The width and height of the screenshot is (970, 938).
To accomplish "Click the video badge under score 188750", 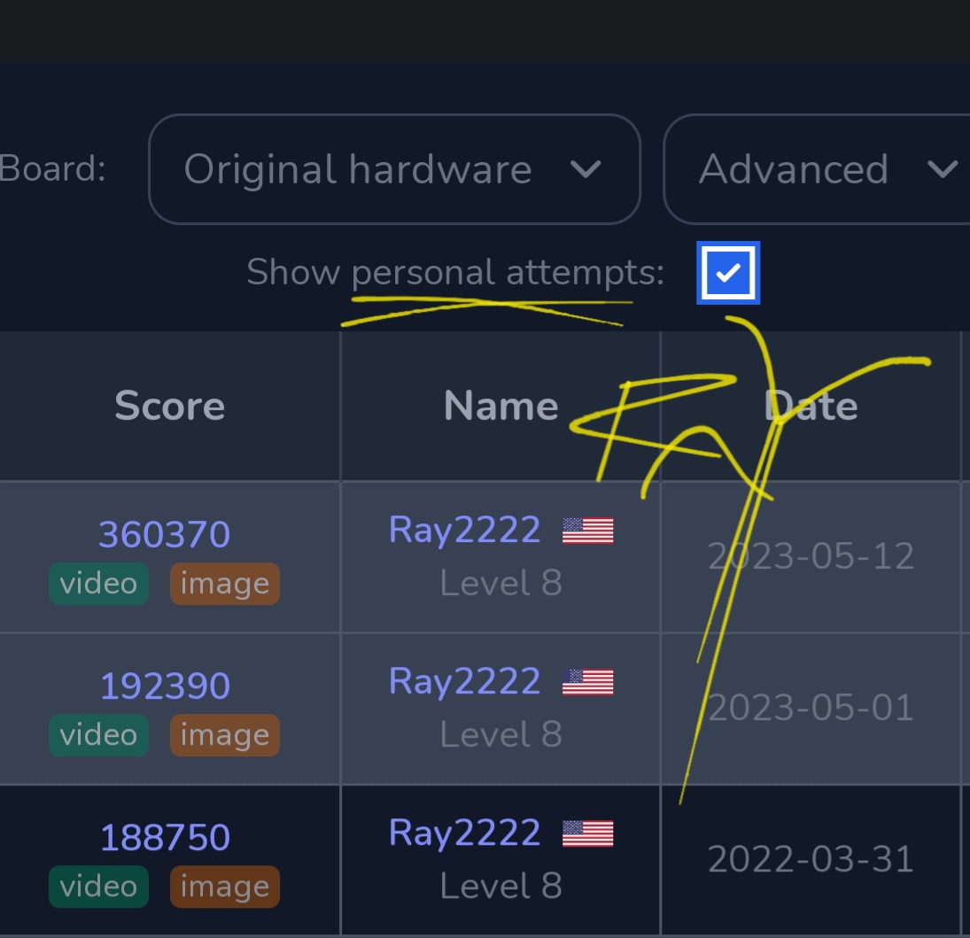I will pos(98,887).
